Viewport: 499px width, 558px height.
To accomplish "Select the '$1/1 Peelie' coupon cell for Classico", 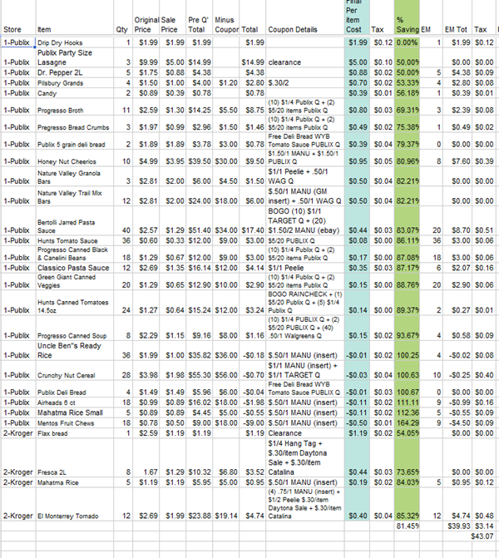I will (305, 268).
